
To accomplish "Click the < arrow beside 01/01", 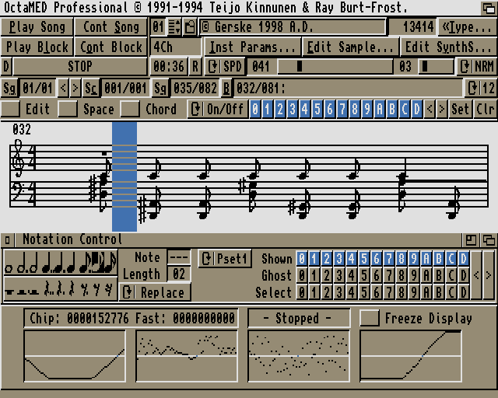I will tap(63, 88).
